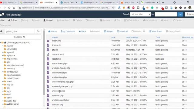Create a new Folder from the toolbar
194x109 pixels.
12,20
